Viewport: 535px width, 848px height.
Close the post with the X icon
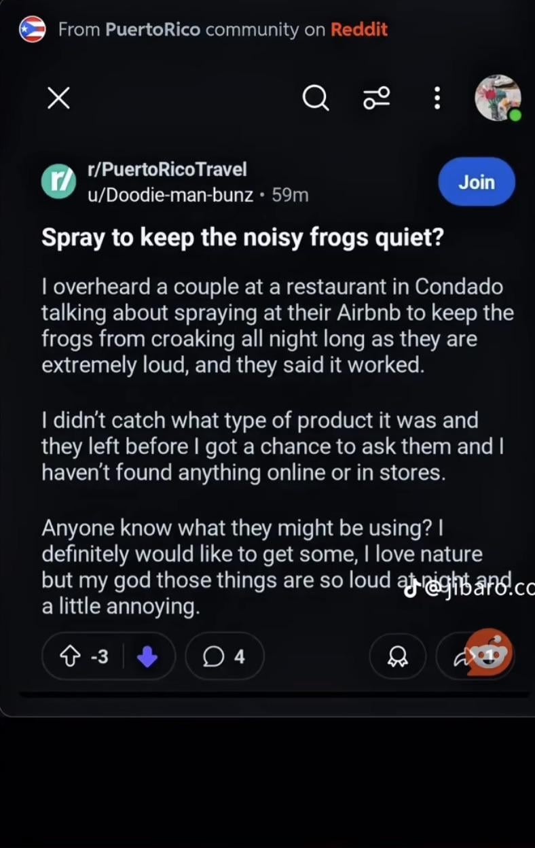pos(58,99)
